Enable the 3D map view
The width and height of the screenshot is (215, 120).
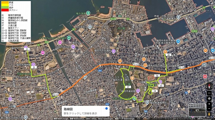click(209, 93)
